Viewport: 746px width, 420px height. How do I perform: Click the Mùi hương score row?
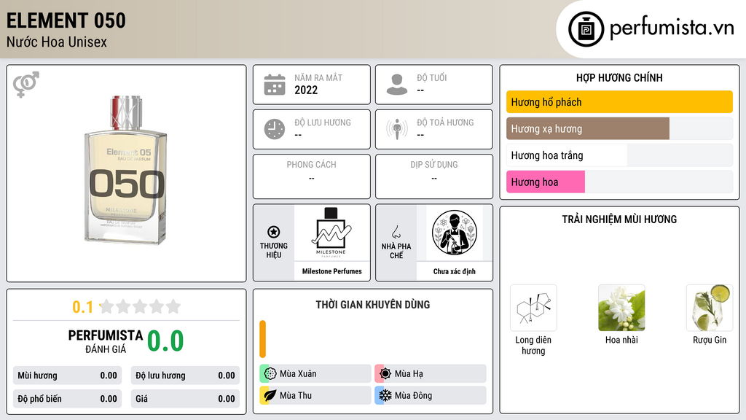tap(68, 376)
